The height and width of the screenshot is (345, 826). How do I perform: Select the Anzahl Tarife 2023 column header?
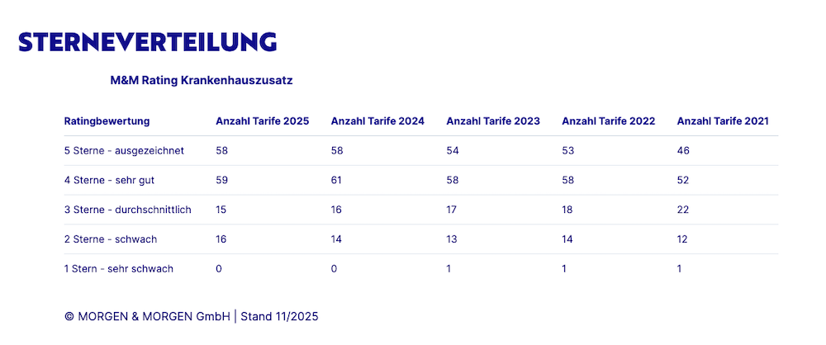click(x=493, y=121)
